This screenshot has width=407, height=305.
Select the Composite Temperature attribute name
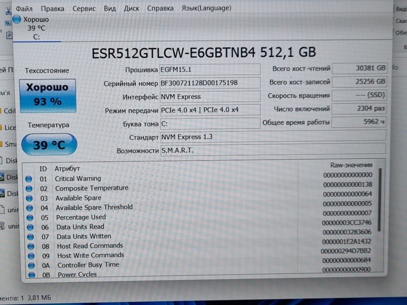[x=92, y=188]
